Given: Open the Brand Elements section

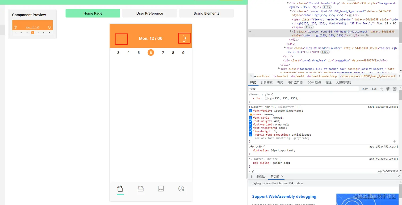Looking at the screenshot, I should click(x=207, y=13).
